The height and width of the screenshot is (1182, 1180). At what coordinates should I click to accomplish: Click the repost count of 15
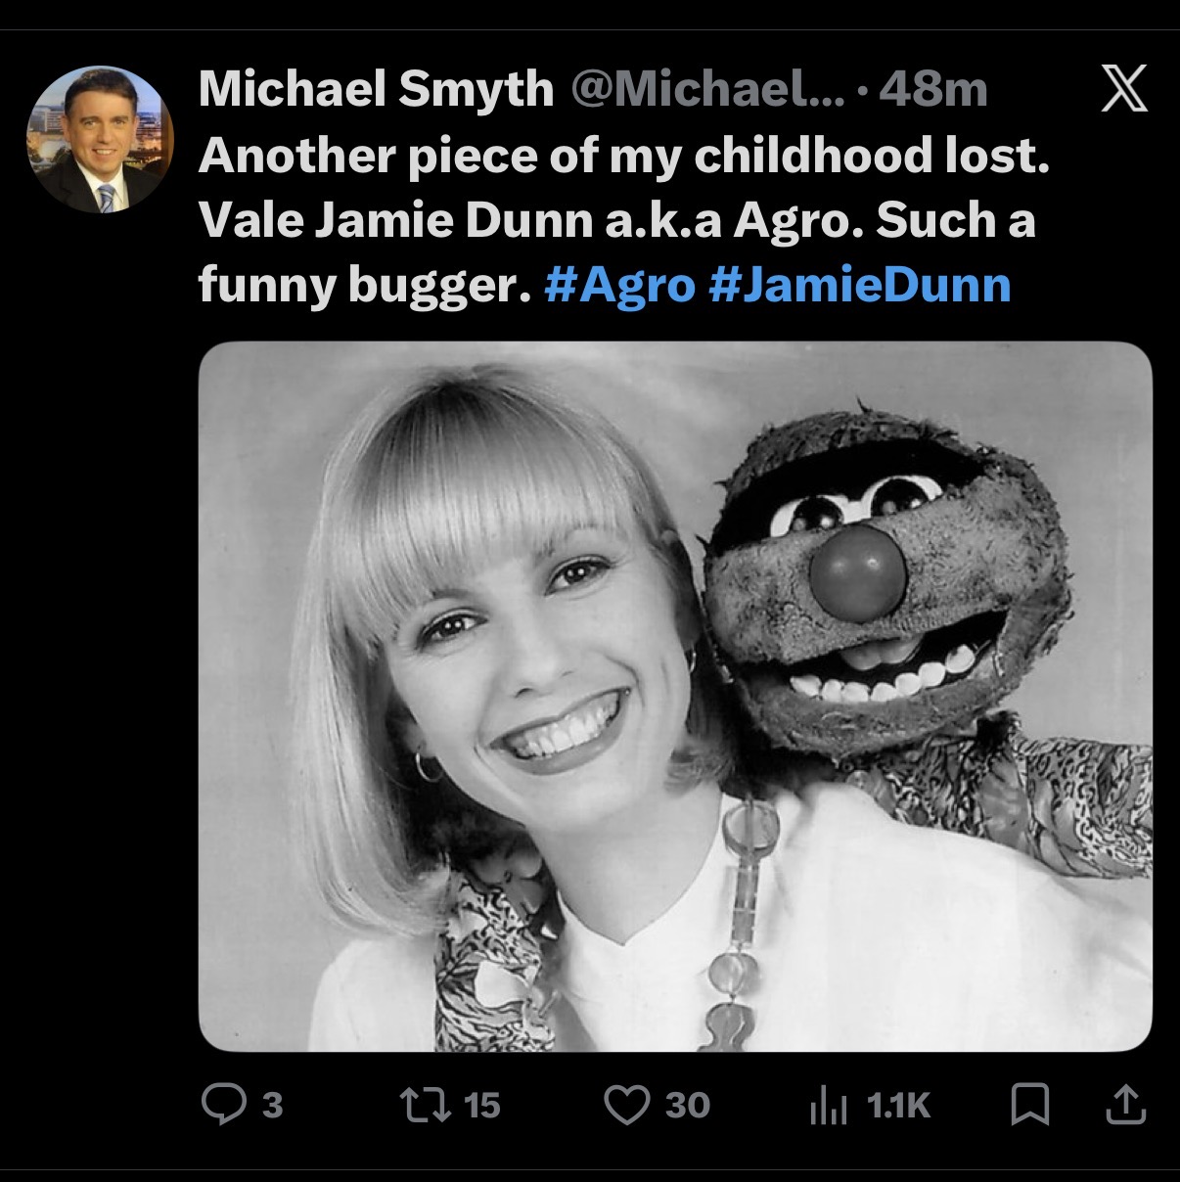pos(481,1105)
